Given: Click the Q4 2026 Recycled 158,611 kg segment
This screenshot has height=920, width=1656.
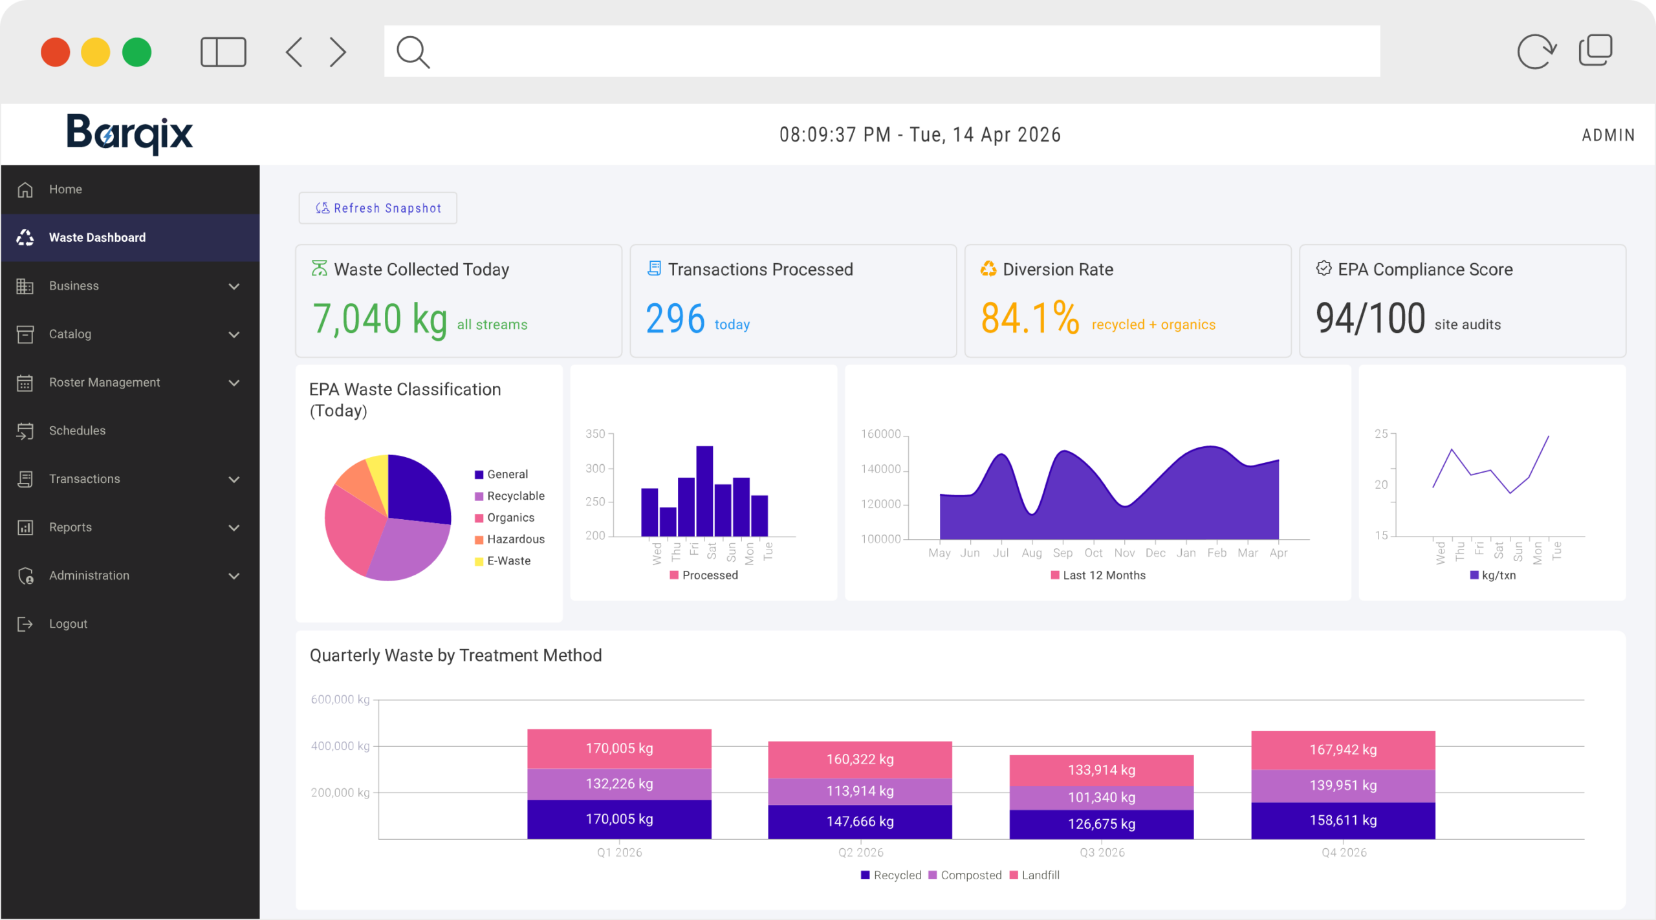Looking at the screenshot, I should point(1343,820).
